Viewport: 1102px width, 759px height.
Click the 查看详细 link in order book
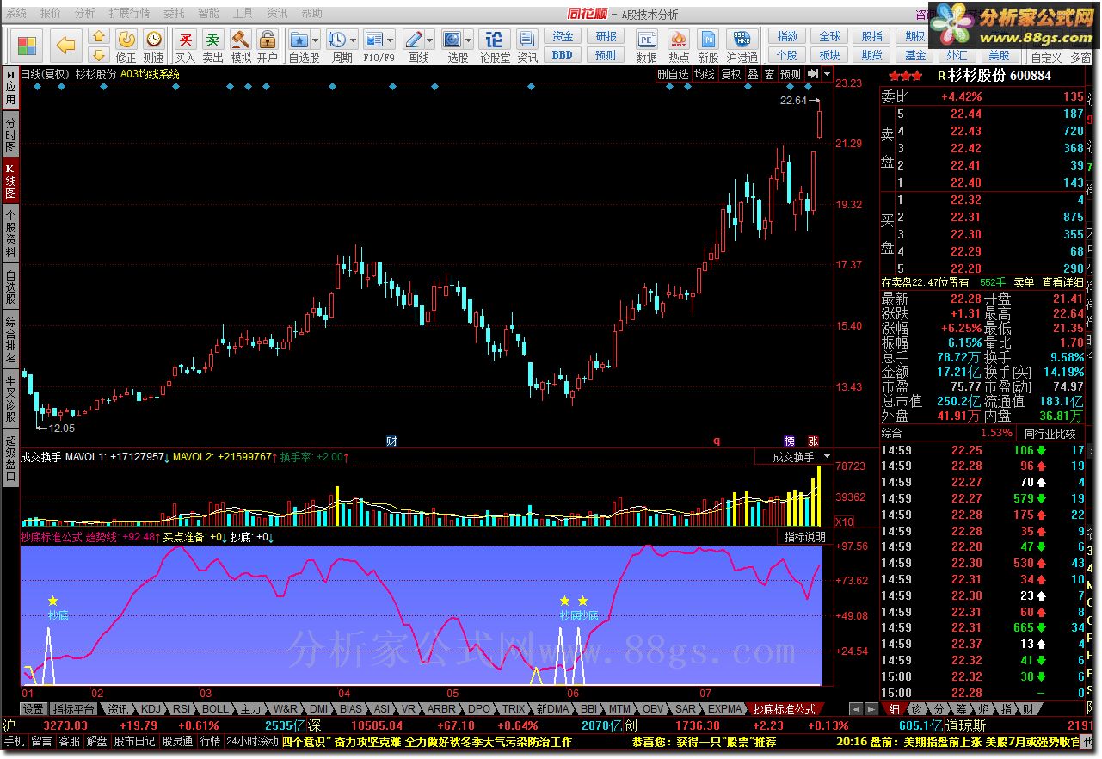1063,282
